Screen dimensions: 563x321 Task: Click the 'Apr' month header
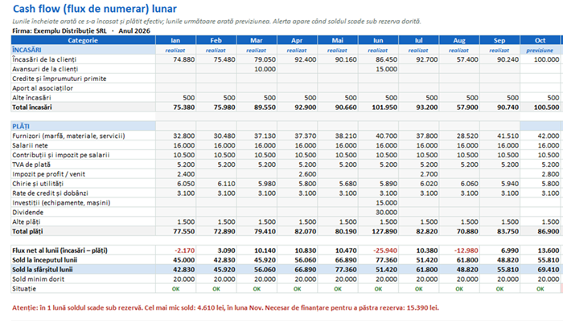coord(298,40)
